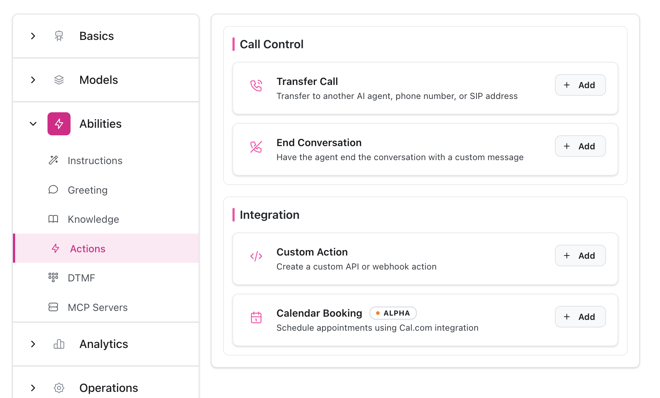This screenshot has height=398, width=660.
Task: Expand the Analytics section chevron
Action: point(33,344)
